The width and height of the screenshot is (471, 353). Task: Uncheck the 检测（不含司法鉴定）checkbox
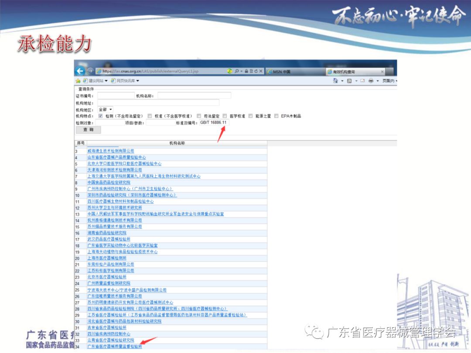click(x=101, y=116)
